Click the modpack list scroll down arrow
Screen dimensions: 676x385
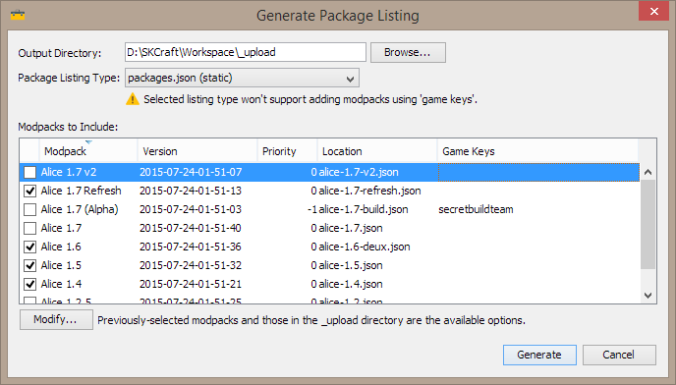(648, 296)
